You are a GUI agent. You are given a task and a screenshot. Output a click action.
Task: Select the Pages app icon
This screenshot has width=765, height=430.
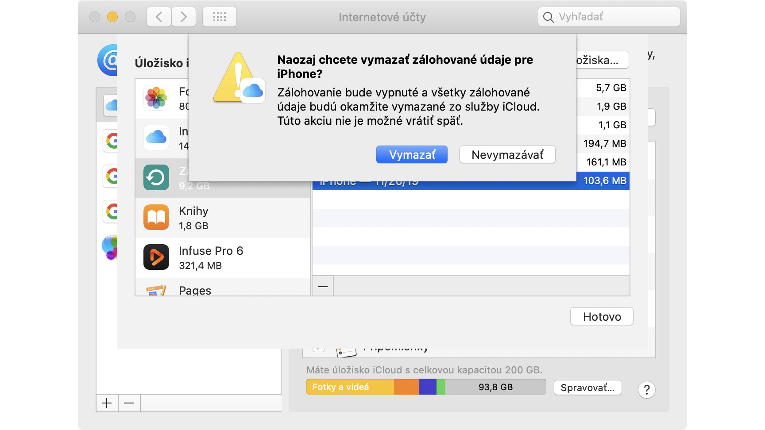[x=156, y=290]
